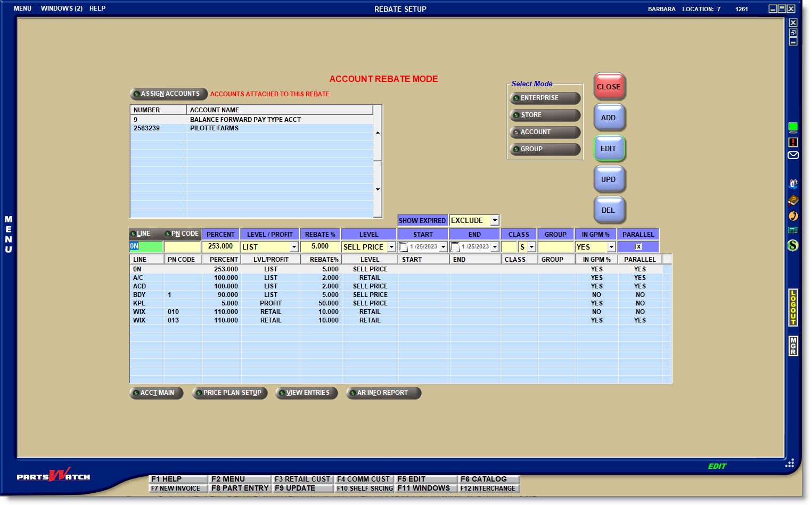Open the mail envelope icon
The width and height of the screenshot is (811, 505).
pyautogui.click(x=793, y=155)
